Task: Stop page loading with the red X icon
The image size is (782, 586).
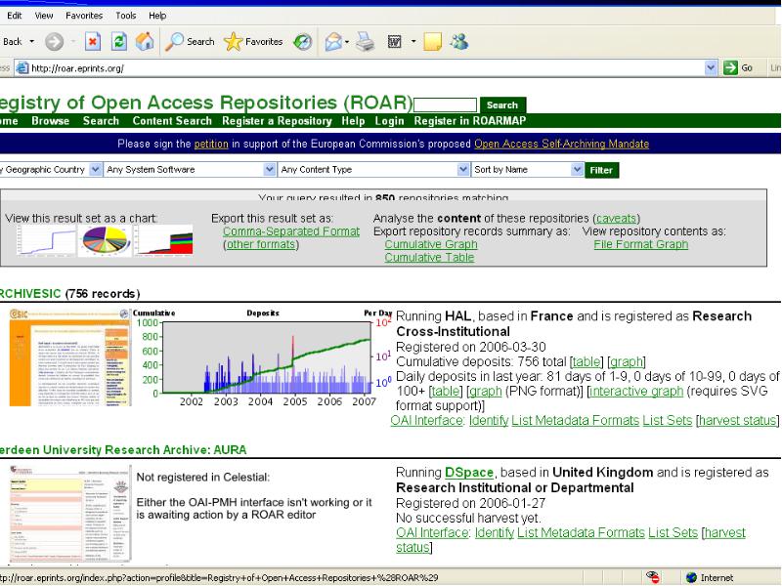Action: pyautogui.click(x=93, y=42)
